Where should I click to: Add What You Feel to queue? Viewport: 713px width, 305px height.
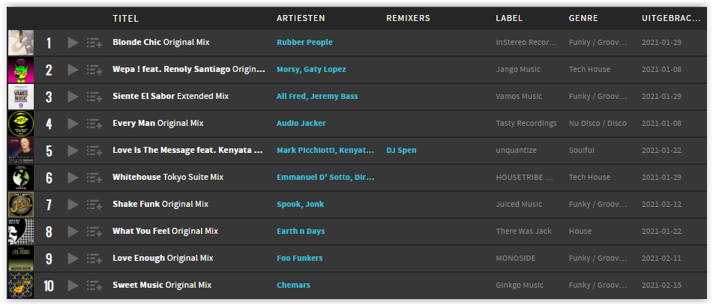[x=94, y=232]
